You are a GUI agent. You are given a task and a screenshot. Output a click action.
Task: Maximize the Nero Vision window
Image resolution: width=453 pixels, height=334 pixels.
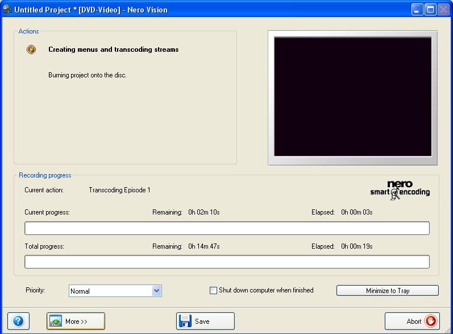(x=430, y=10)
